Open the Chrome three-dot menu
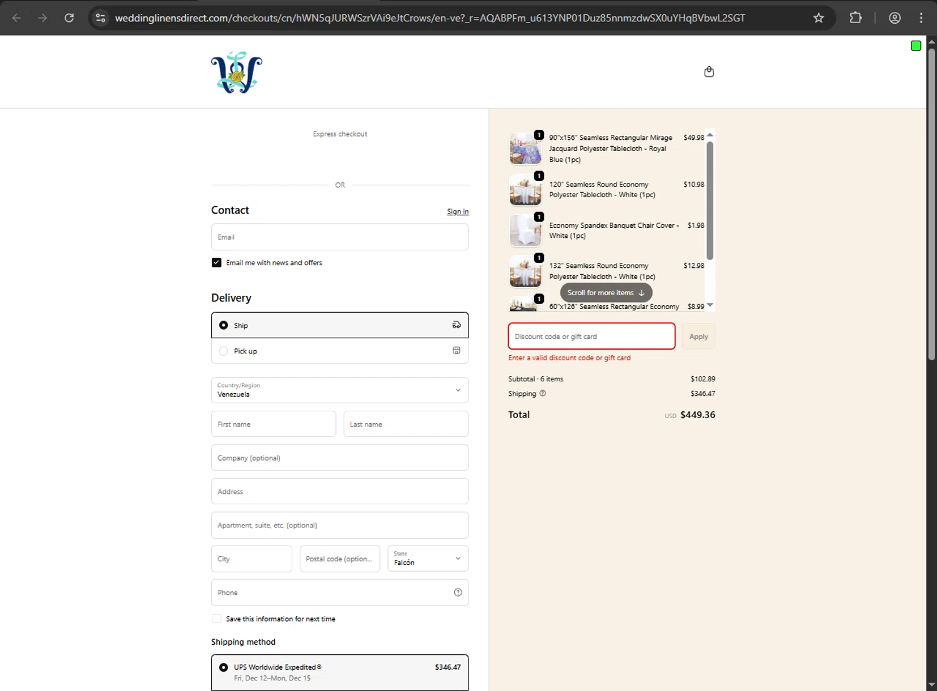 pos(921,18)
